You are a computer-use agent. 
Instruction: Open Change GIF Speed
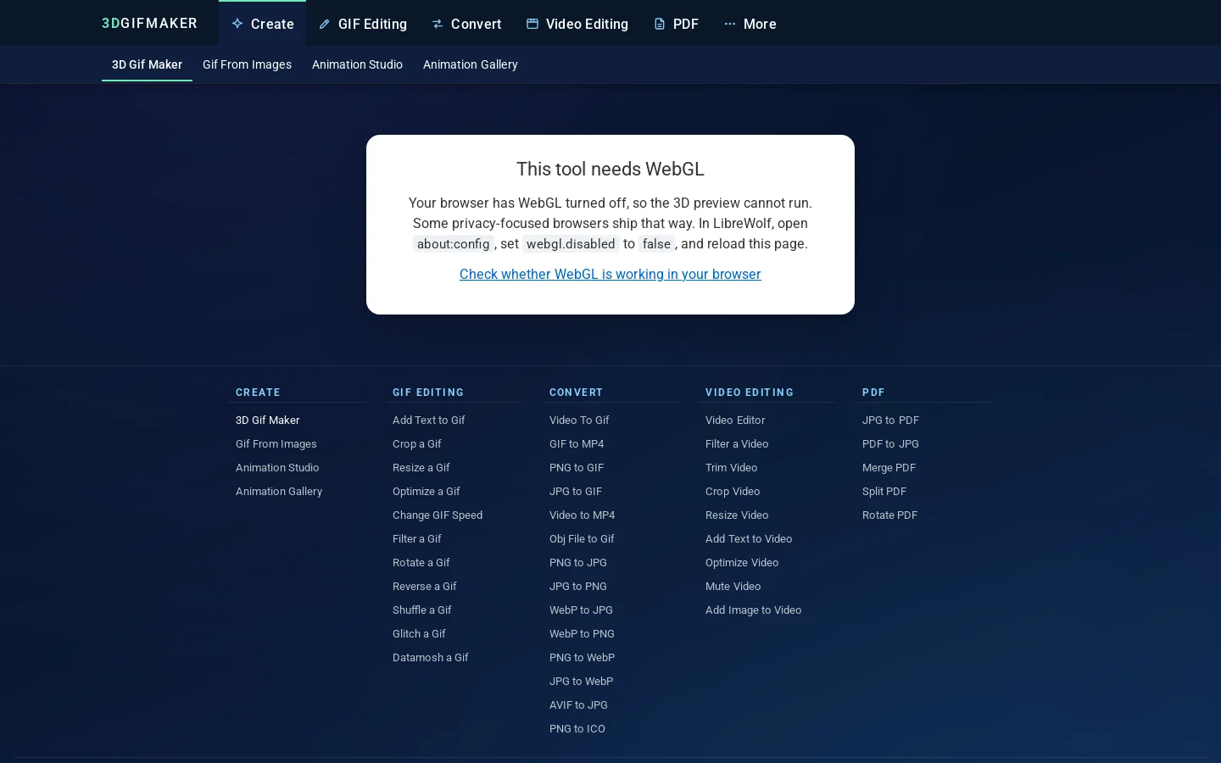[438, 515]
